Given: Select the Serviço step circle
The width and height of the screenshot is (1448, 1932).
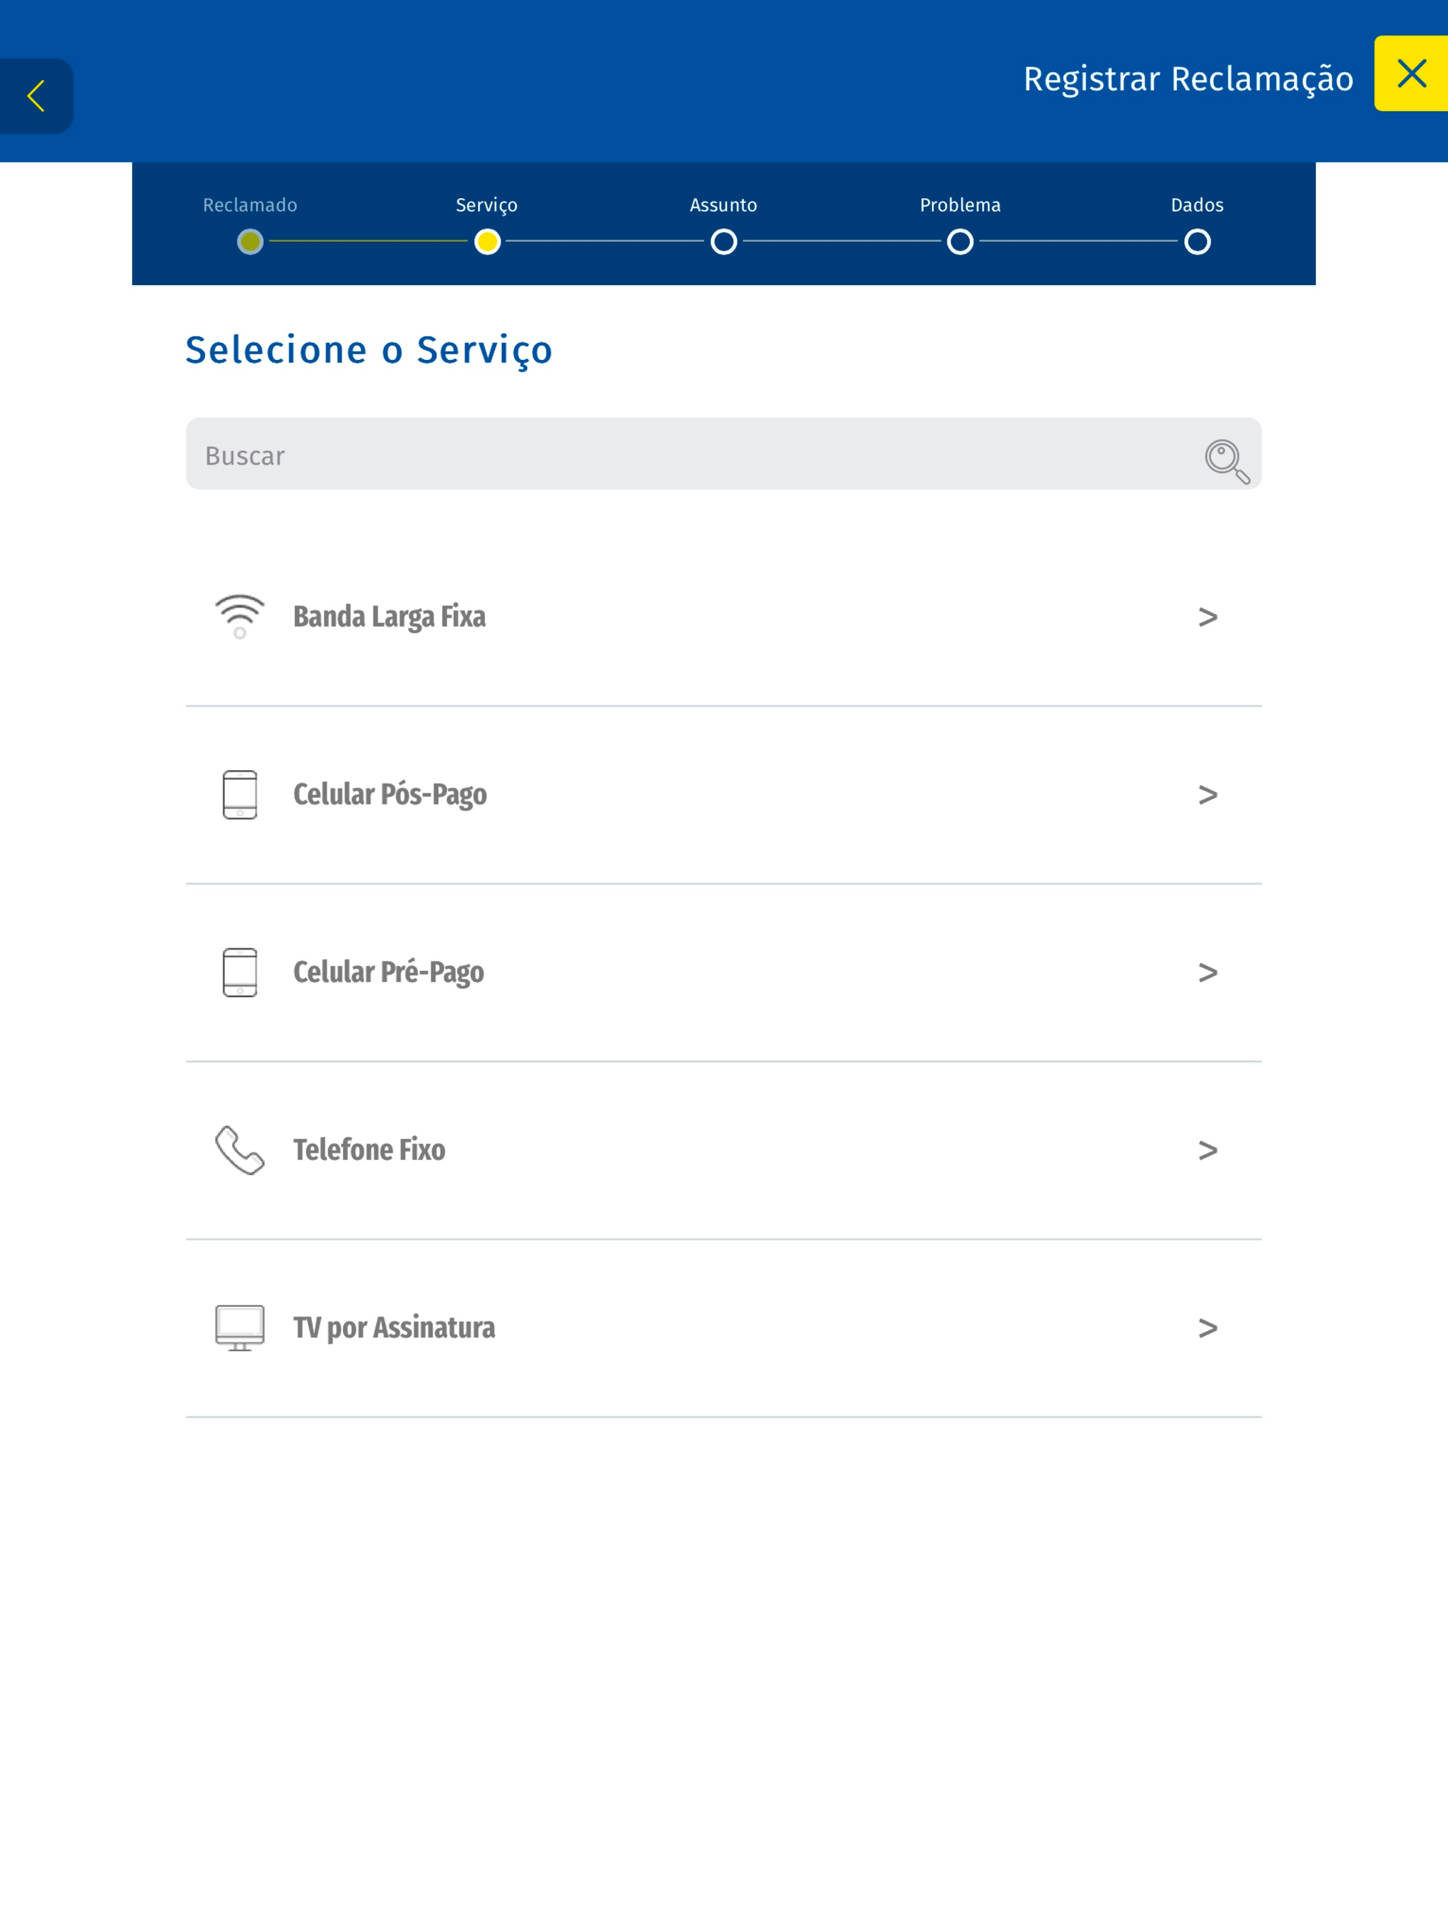Looking at the screenshot, I should click(487, 241).
